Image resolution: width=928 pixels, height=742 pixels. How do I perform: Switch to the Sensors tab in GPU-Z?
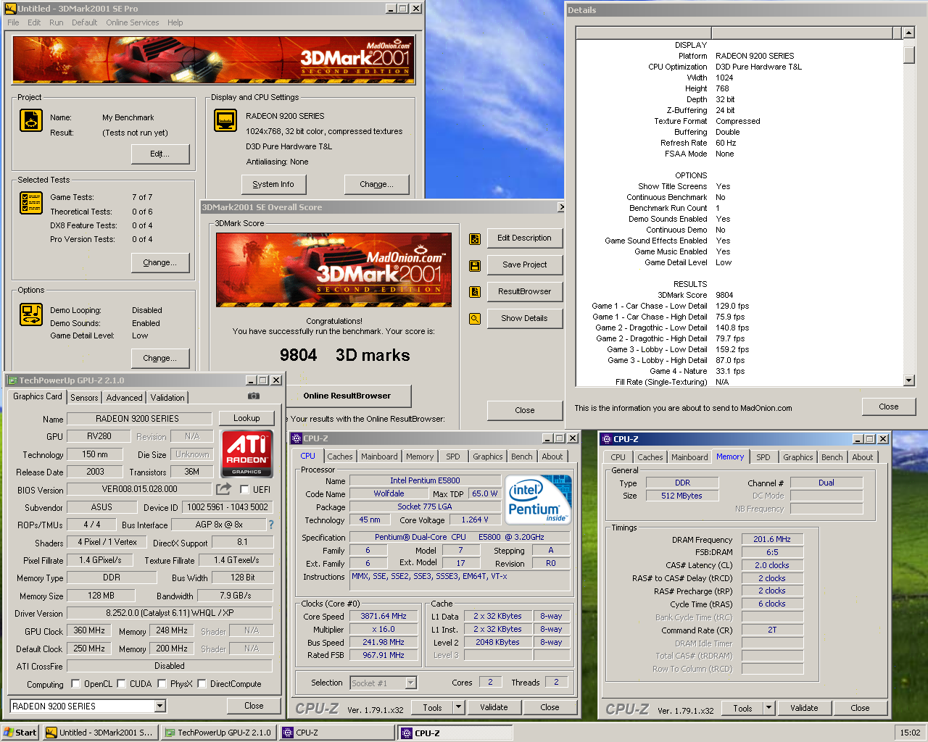click(x=84, y=398)
